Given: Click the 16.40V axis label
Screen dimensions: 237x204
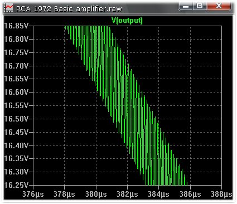Looking at the screenshot, I should pyautogui.click(x=16, y=145).
